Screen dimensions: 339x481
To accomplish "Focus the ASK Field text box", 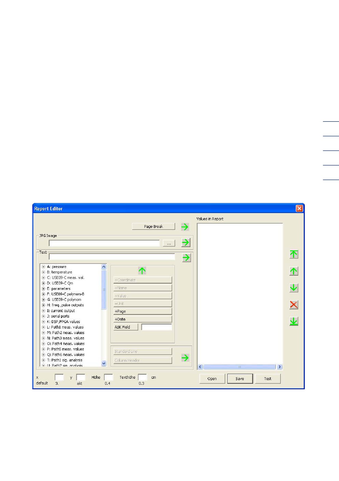I will (x=157, y=327).
